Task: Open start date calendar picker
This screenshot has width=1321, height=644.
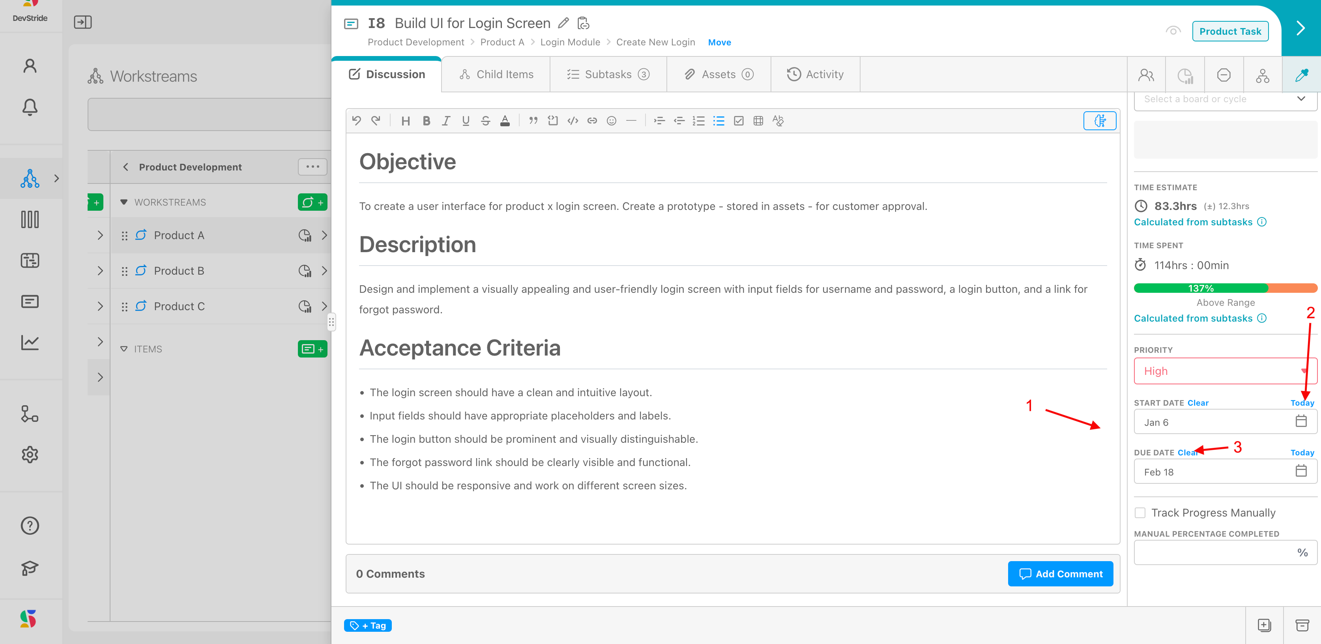Action: point(1300,421)
